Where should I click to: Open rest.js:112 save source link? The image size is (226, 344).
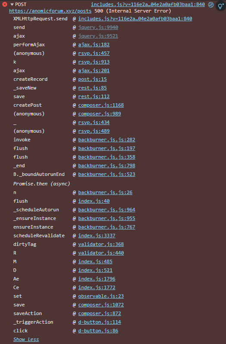(94, 96)
